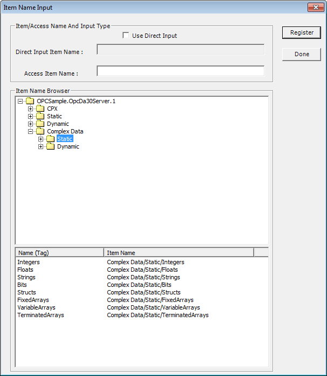This screenshot has width=327, height=376.
Task: Click the Item Name column header
Action: pos(178,252)
